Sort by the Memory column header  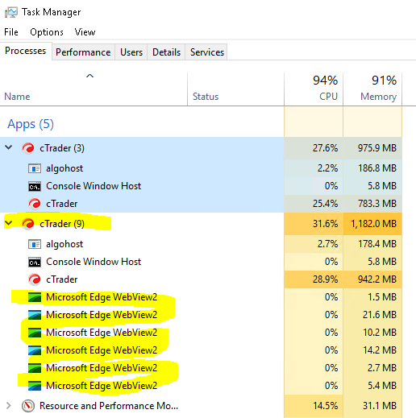coord(372,89)
